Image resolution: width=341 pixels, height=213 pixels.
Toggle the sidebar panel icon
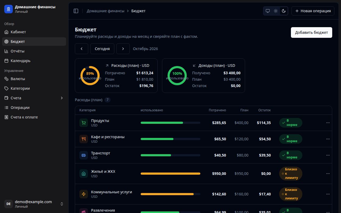(x=76, y=11)
